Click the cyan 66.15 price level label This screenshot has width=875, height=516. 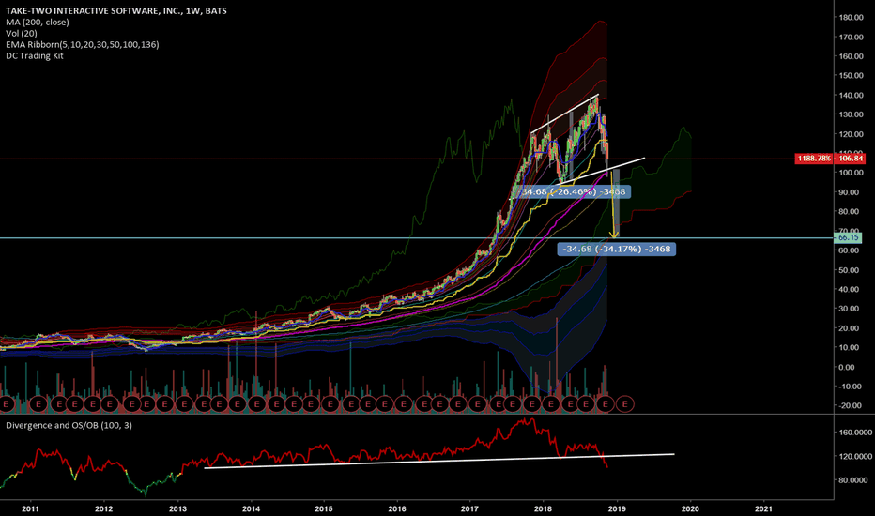pyautogui.click(x=848, y=237)
